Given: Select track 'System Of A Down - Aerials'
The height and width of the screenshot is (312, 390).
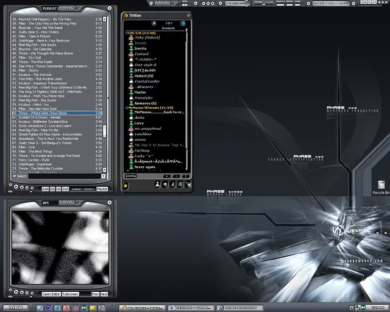Looking at the screenshot, I should click(57, 117).
